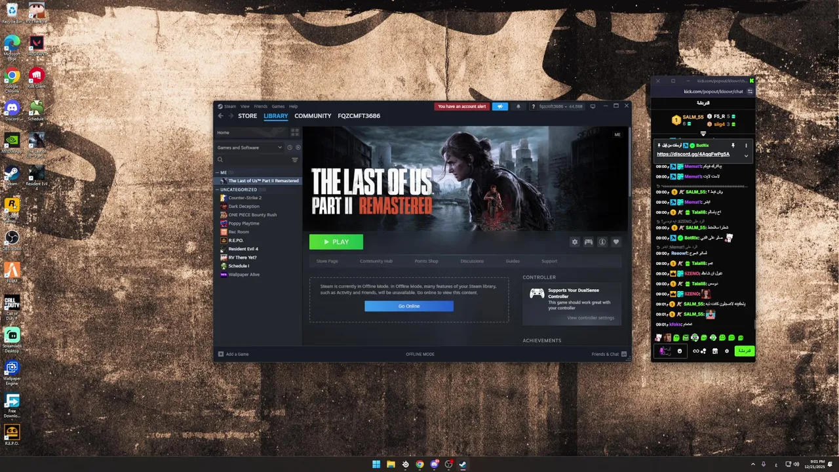Open Friends & Chat
The image size is (839, 472).
pos(609,354)
